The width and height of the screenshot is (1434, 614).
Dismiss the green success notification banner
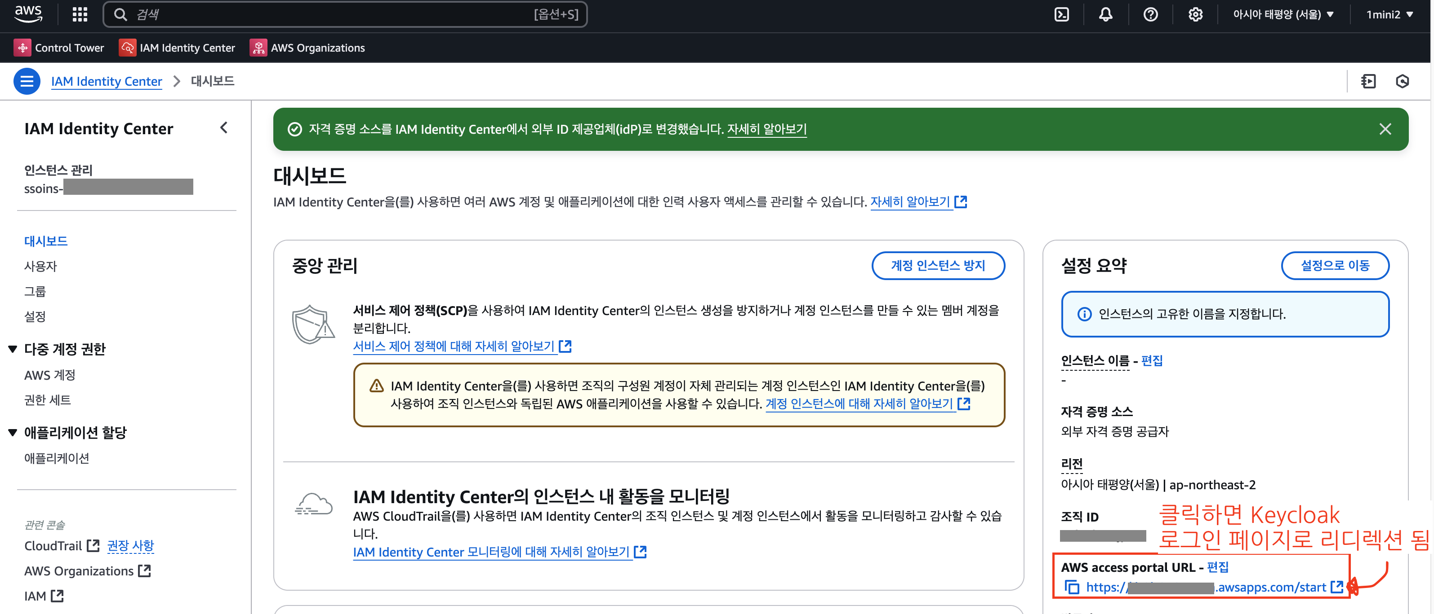point(1385,129)
